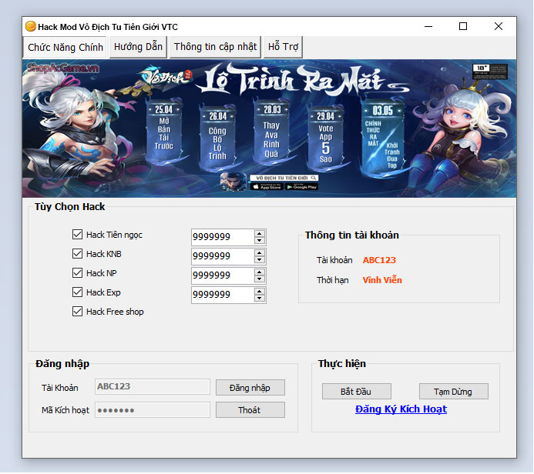
Task: Click the Tài Khoản login input field
Action: (x=153, y=386)
